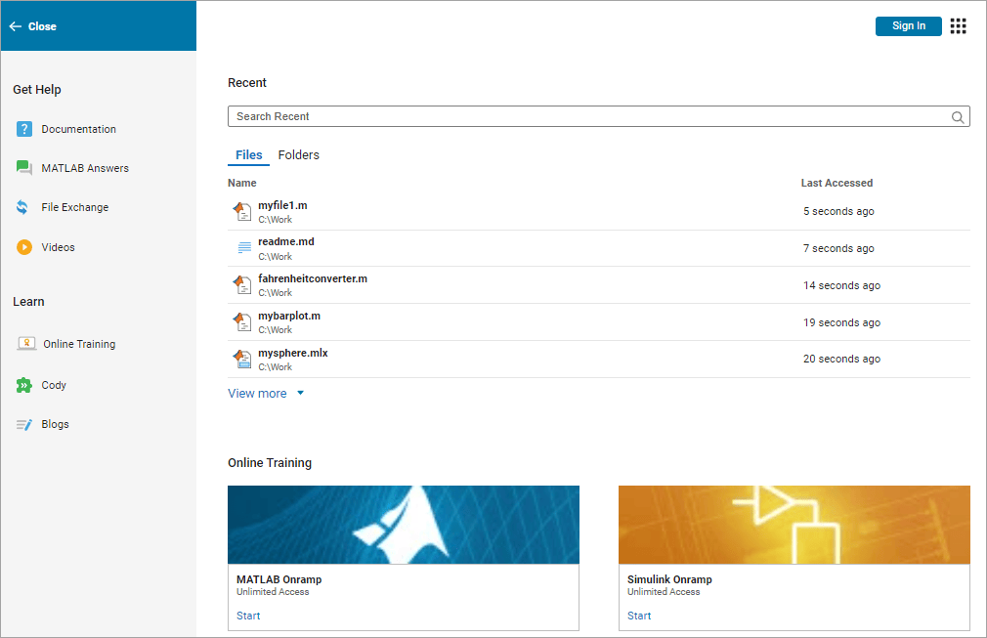Screen dimensions: 987x638
Task: Click the MATLAB Answers chat icon
Action: [x=23, y=168]
